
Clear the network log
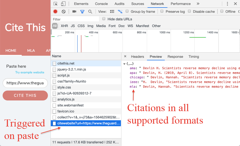[x=64, y=11]
